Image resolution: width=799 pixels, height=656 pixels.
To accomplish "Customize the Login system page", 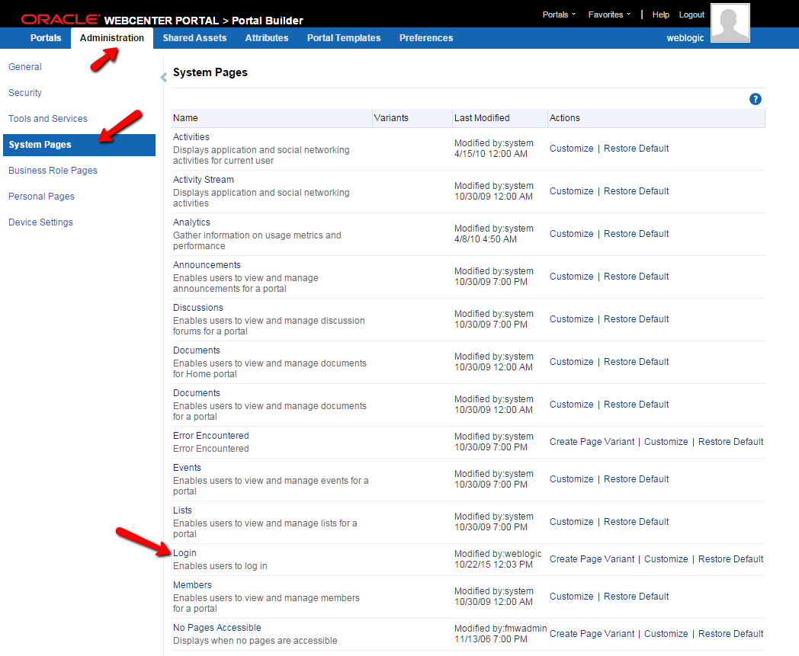I will (x=666, y=558).
